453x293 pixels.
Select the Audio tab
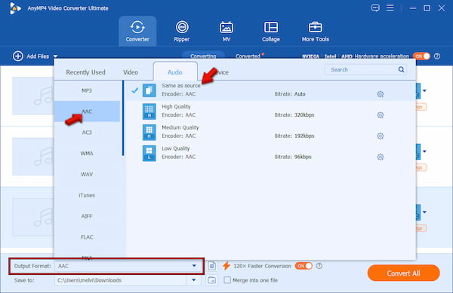tap(175, 72)
